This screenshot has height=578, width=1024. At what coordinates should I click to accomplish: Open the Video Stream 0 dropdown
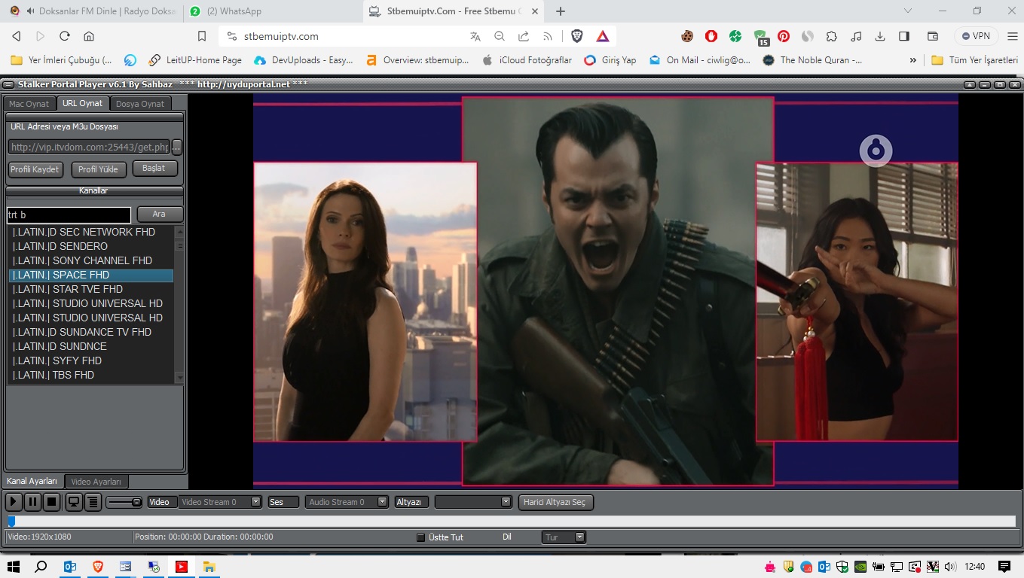tap(220, 502)
